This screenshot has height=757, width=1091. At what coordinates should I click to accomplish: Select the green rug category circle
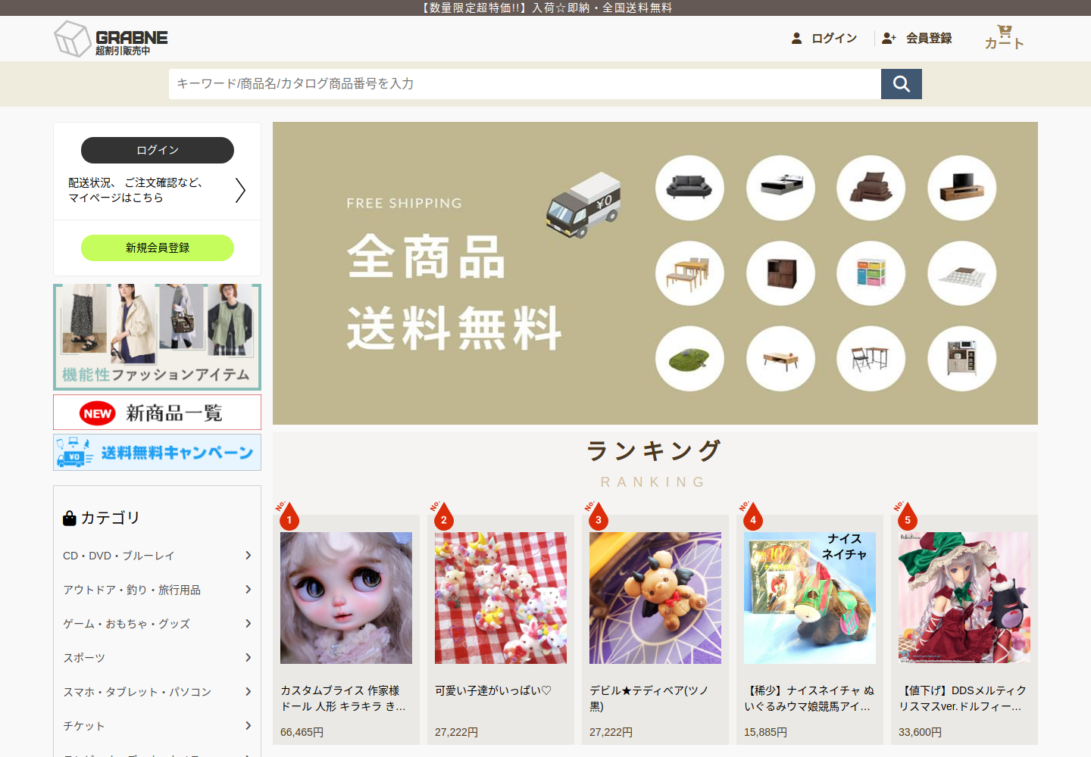tap(689, 359)
